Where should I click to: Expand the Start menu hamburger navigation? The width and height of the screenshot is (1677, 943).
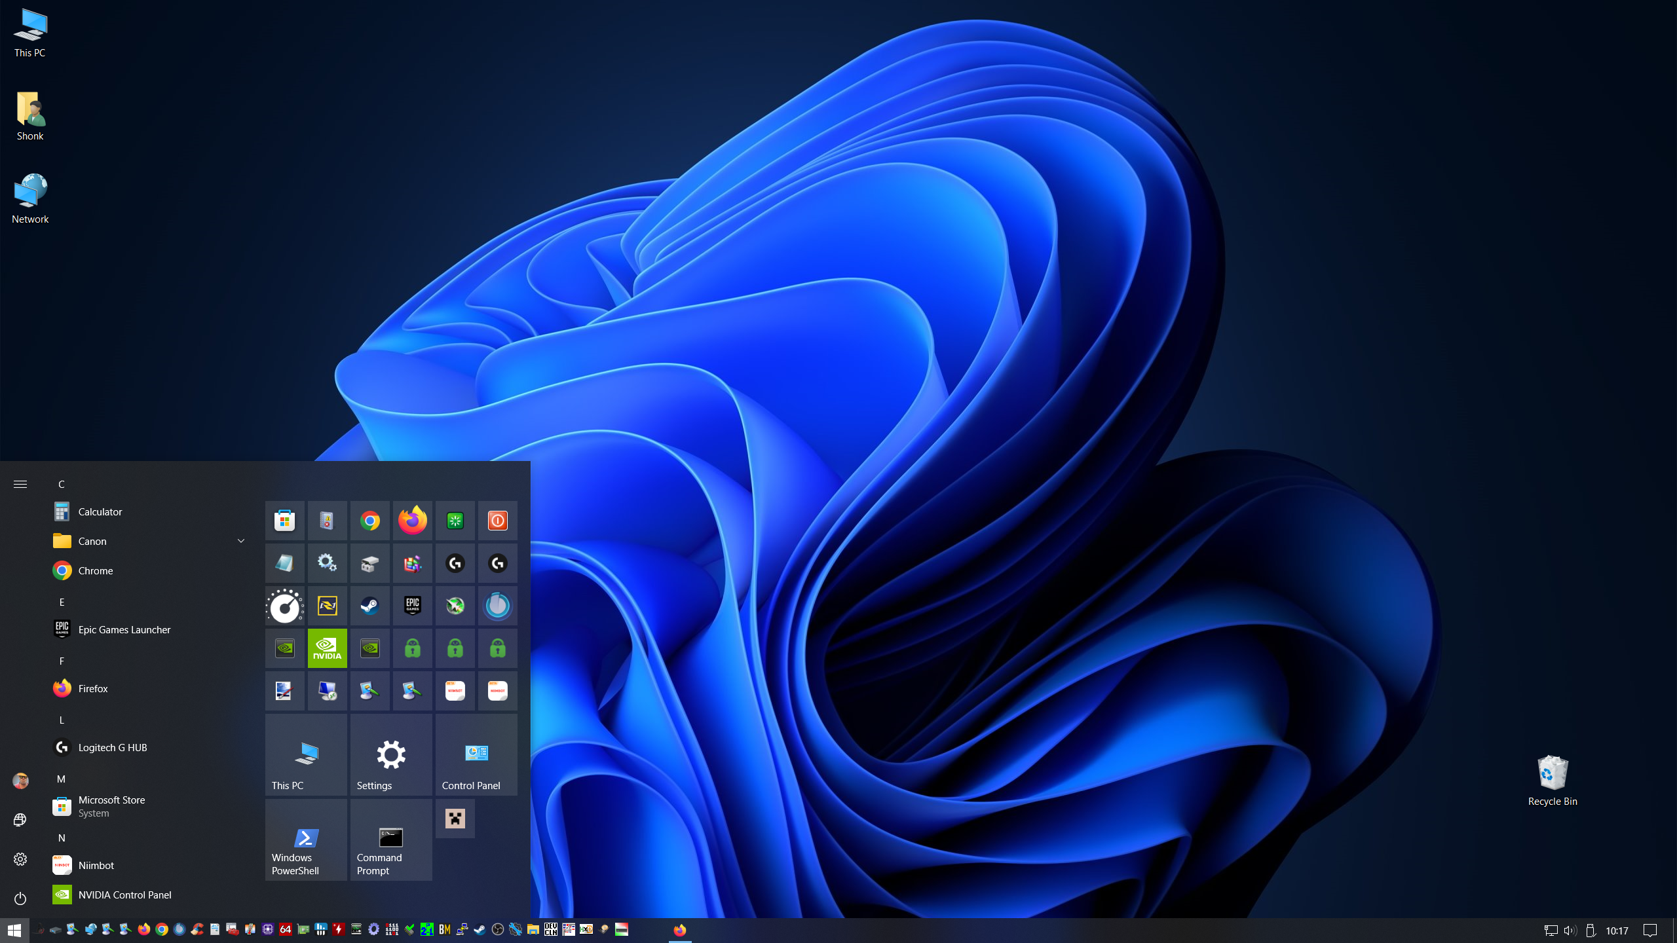(x=20, y=484)
